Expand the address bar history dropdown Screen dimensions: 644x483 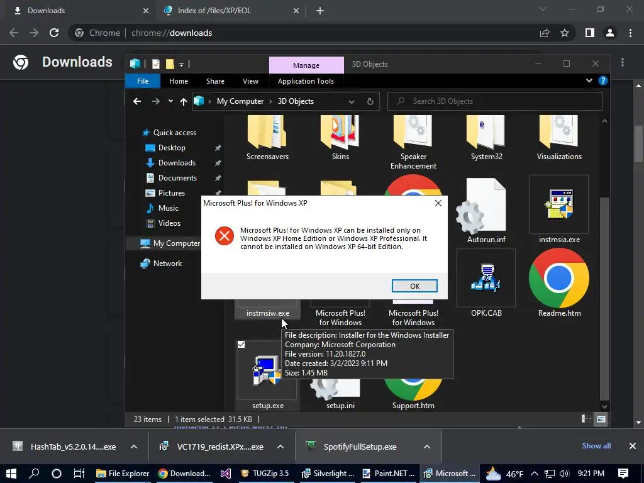pyautogui.click(x=351, y=101)
